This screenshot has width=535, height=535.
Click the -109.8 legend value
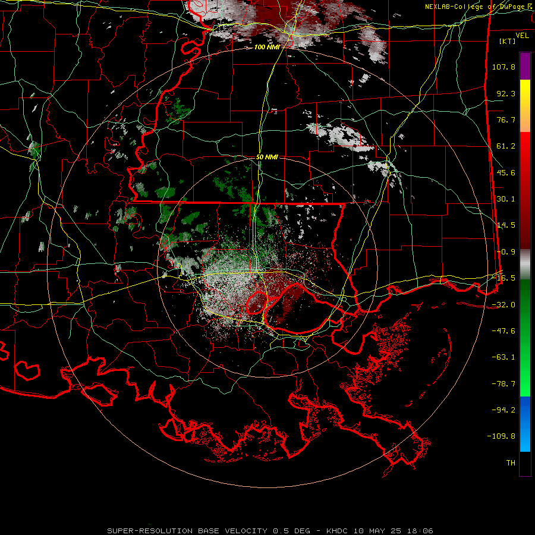(502, 436)
